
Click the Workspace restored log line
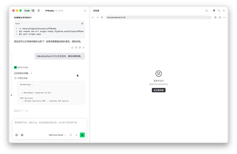[36, 93]
